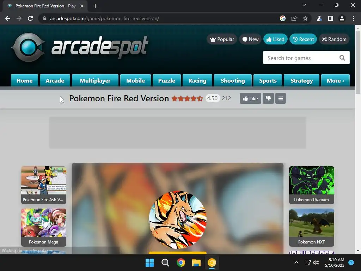Open Pokemon Mega thumbnail
The width and height of the screenshot is (361, 271).
[44, 228]
